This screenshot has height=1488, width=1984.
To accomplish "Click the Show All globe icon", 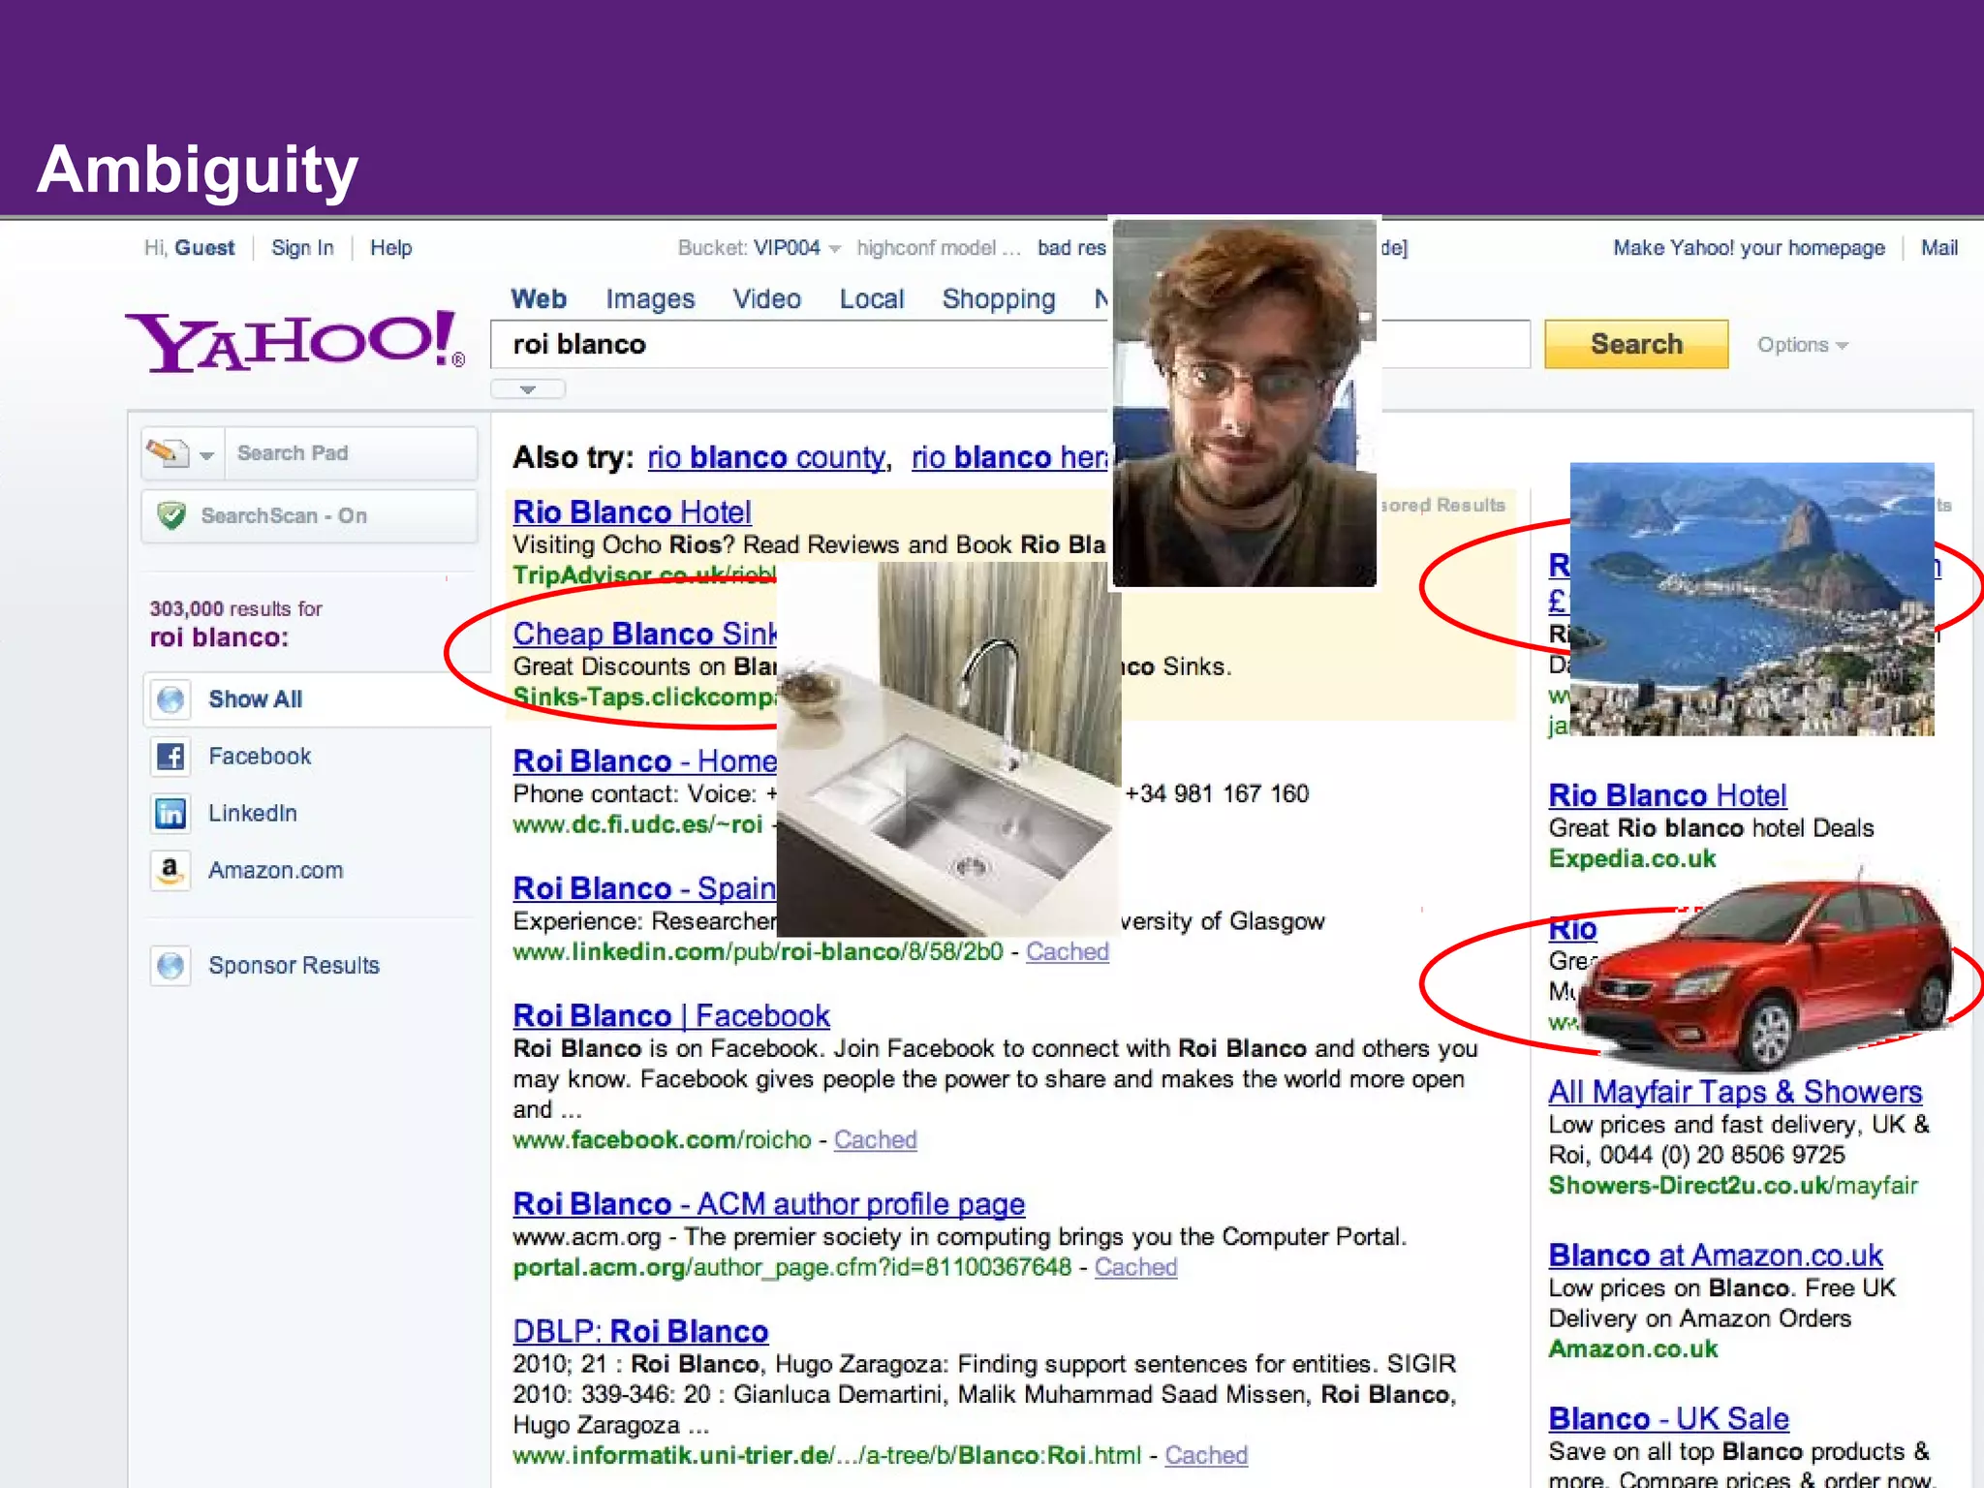I will pyautogui.click(x=170, y=699).
